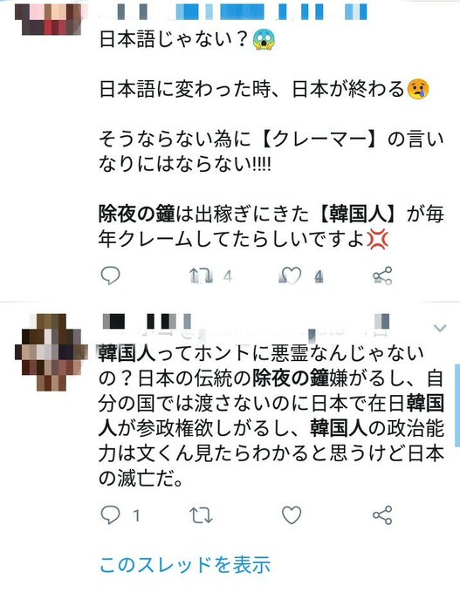
Task: Open the first tweet author's blurred display name
Action: tap(233, 11)
